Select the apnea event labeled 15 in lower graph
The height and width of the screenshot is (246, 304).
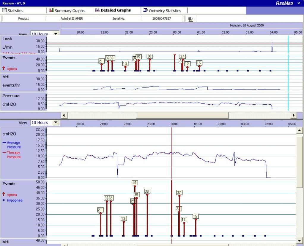195,216
